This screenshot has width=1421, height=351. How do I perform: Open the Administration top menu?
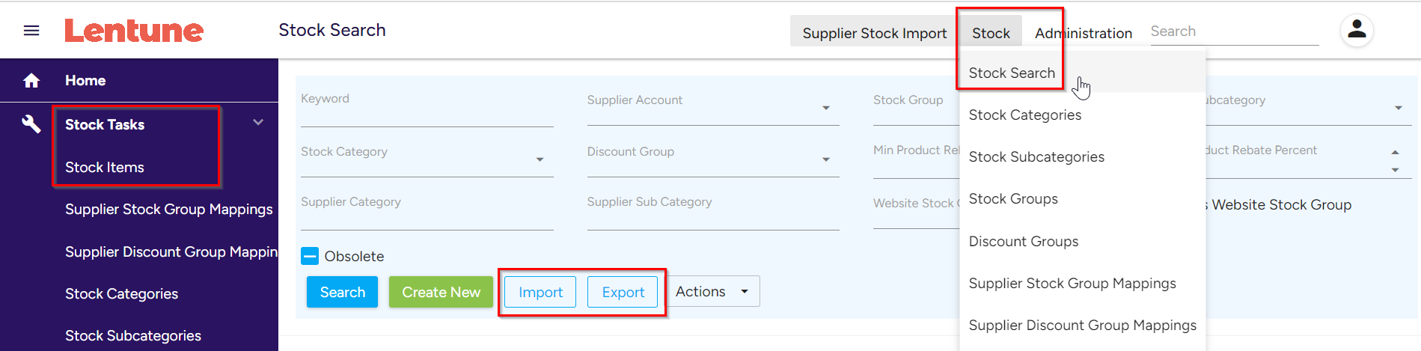click(1083, 33)
